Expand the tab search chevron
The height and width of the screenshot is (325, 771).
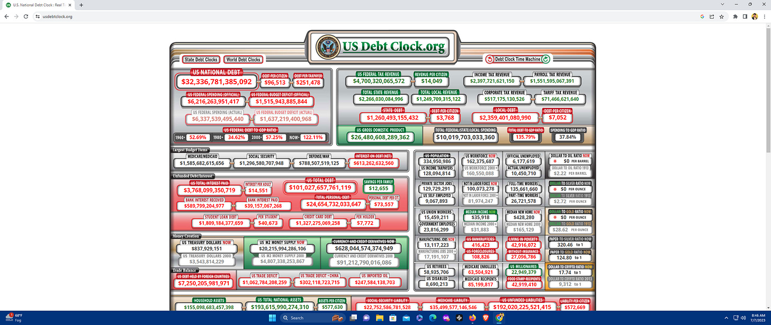click(x=723, y=4)
